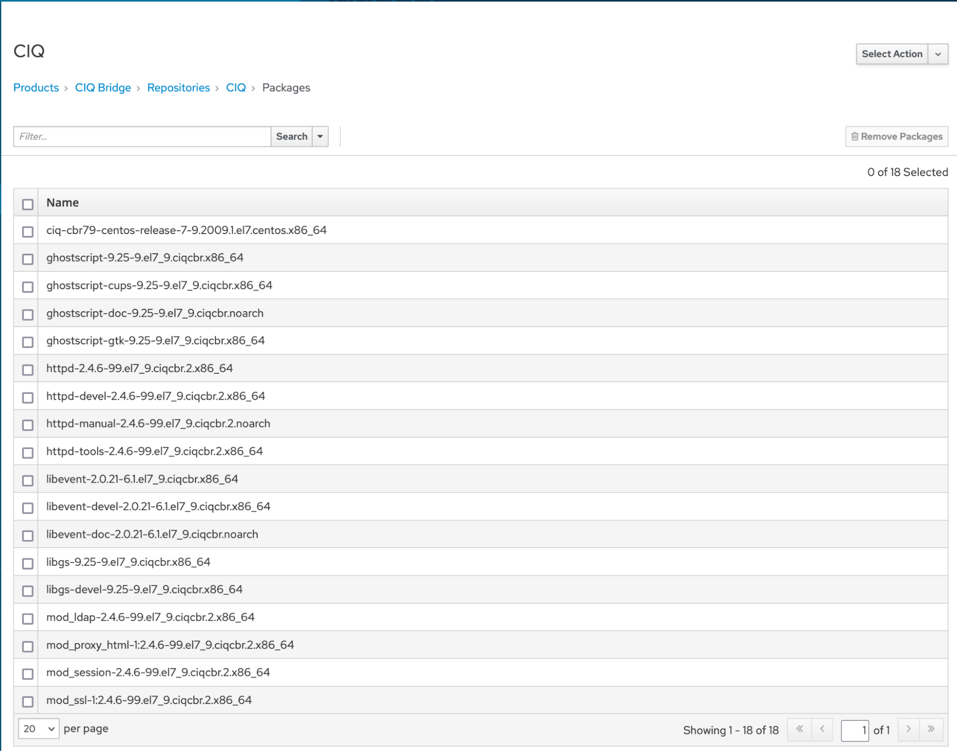Image resolution: width=957 pixels, height=751 pixels.
Task: Toggle the select-all checkbox in header
Action: [x=28, y=204]
